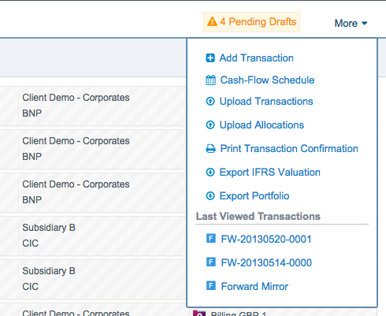Click the upload arrow icon for Upload Transactions
The image size is (386, 316).
[x=210, y=101]
